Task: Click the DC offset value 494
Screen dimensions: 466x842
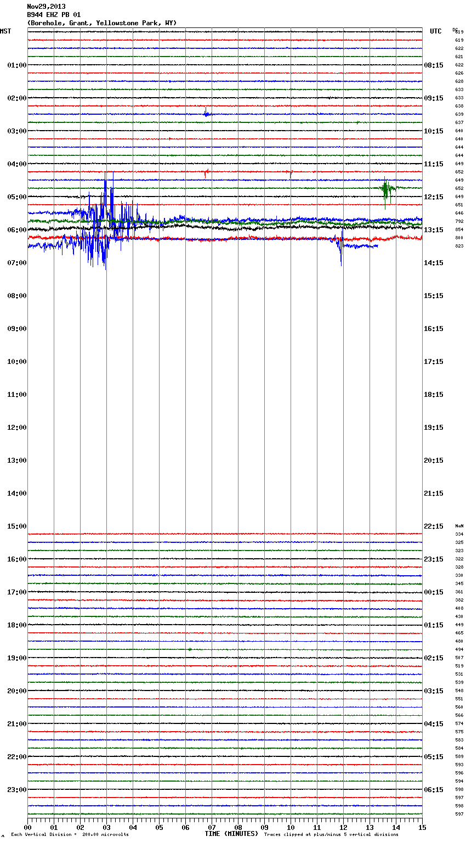Action: 459,649
